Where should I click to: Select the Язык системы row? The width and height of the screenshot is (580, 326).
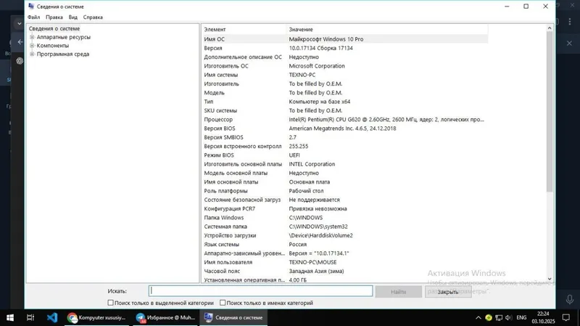tap(345, 244)
